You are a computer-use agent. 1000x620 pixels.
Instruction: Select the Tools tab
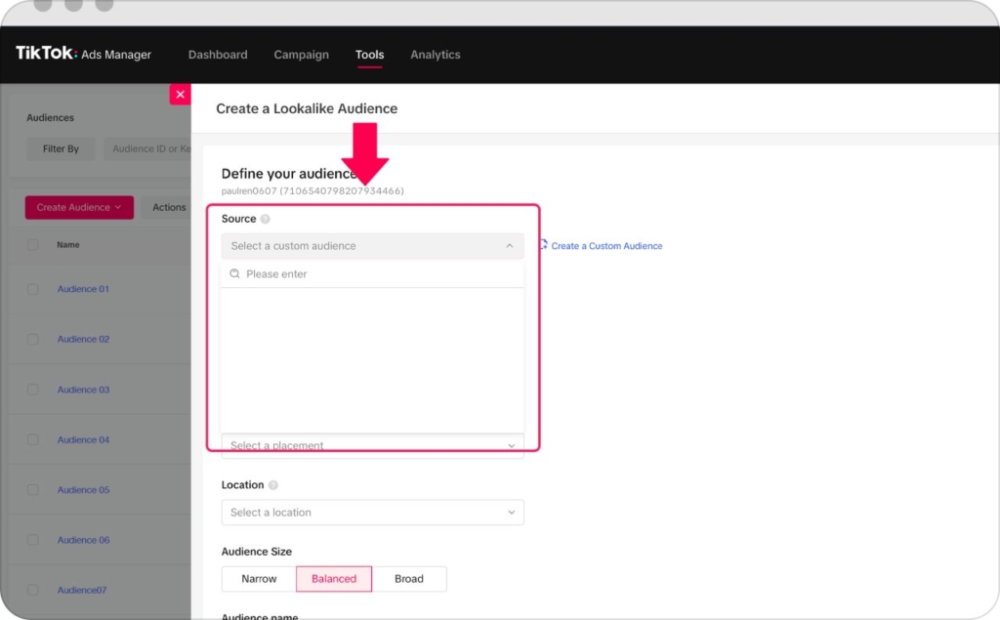369,55
